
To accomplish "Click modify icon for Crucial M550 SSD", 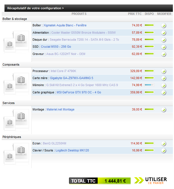I will [x=164, y=47].
